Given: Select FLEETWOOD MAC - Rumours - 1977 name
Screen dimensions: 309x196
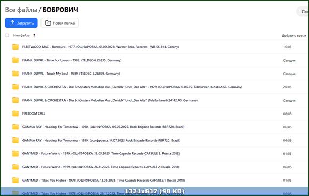Looking at the screenshot, I should pyautogui.click(x=101, y=47).
